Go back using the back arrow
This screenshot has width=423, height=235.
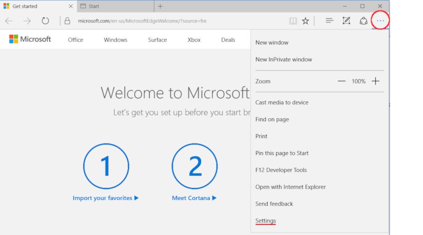tap(8, 21)
